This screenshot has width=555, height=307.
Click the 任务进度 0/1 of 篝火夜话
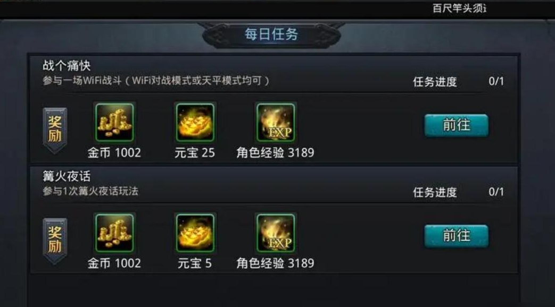458,192
